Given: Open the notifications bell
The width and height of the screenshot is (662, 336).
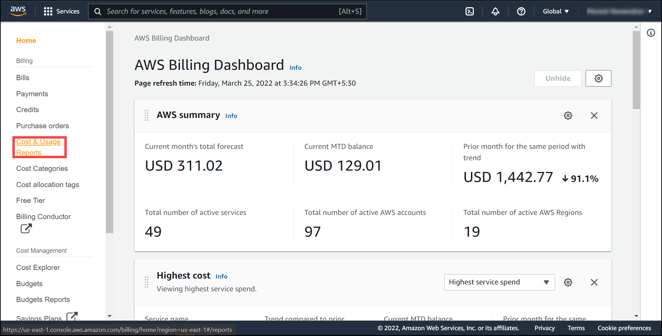Looking at the screenshot, I should point(495,11).
